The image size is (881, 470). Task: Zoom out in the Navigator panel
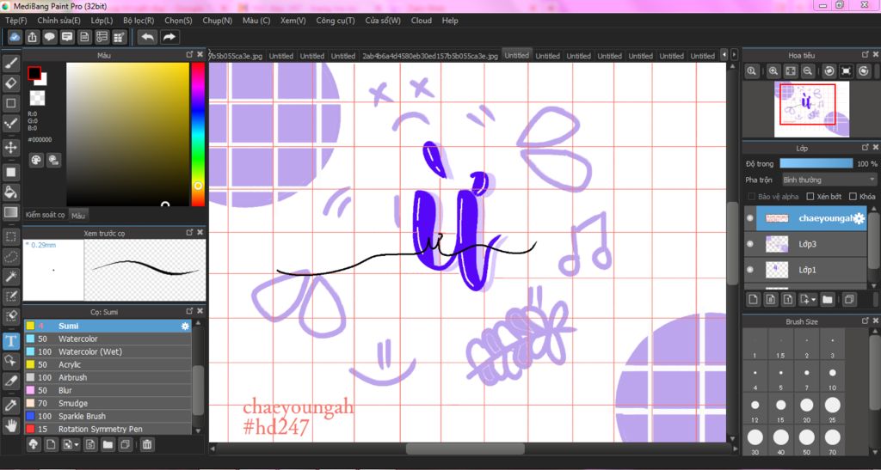[x=807, y=71]
